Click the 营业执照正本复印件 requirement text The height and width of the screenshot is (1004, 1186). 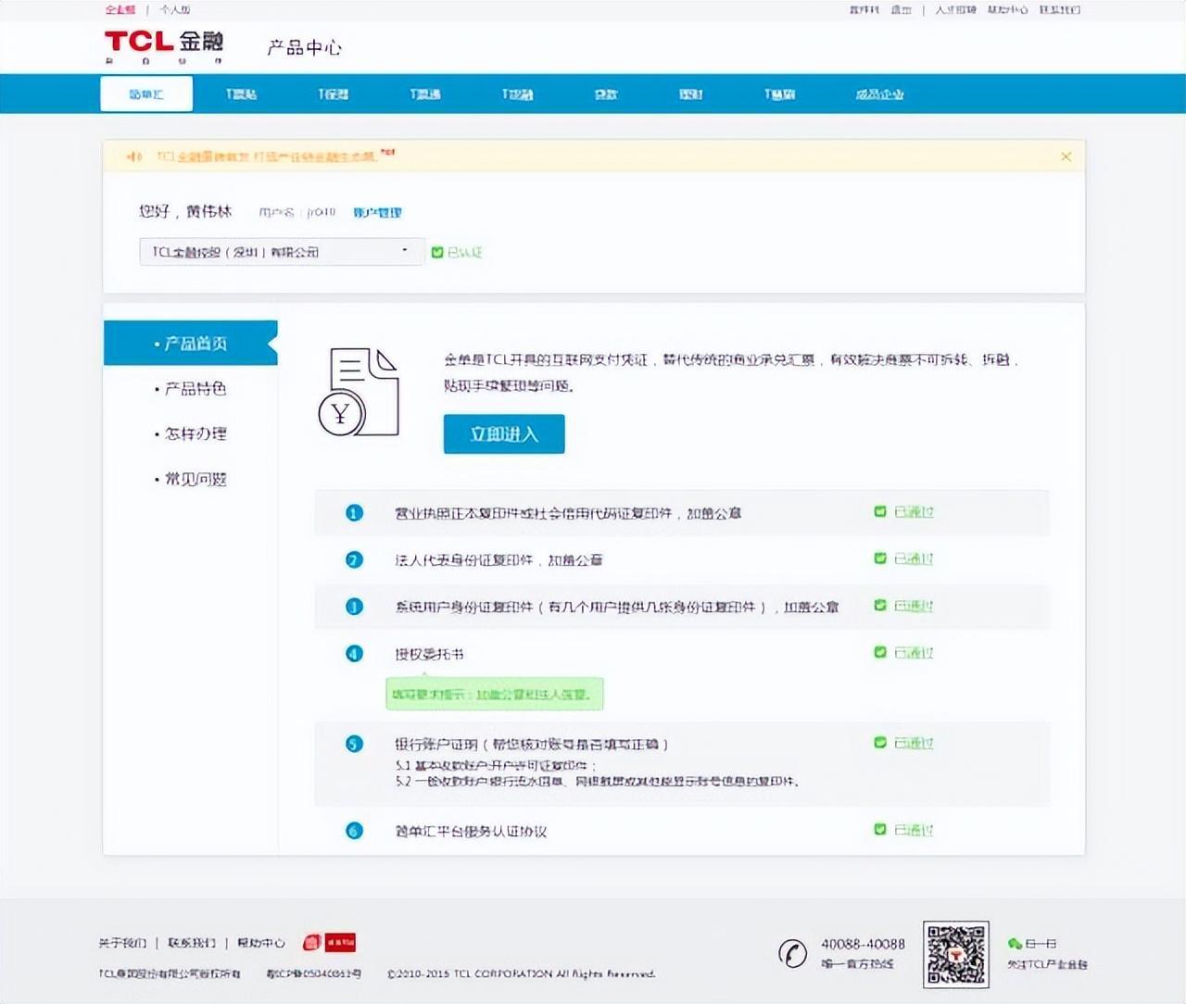coord(568,513)
